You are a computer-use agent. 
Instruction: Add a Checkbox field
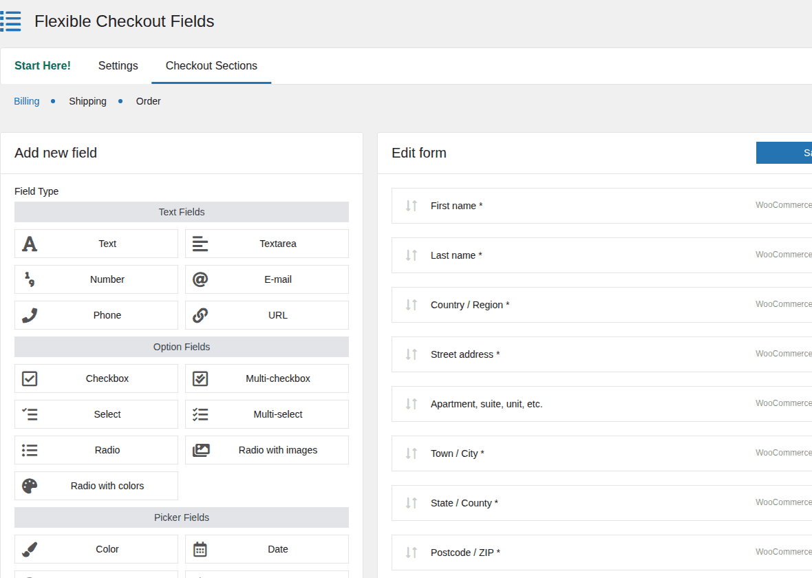pos(96,378)
